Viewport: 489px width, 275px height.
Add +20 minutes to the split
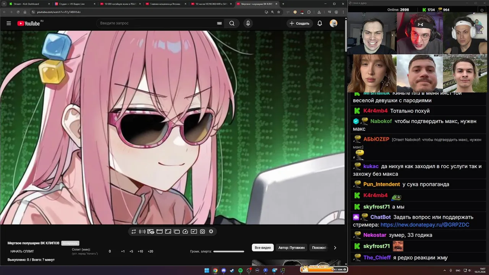(x=151, y=251)
